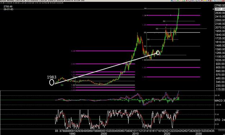Select the 345.00 price axis label
The image size is (225, 135).
220,82
